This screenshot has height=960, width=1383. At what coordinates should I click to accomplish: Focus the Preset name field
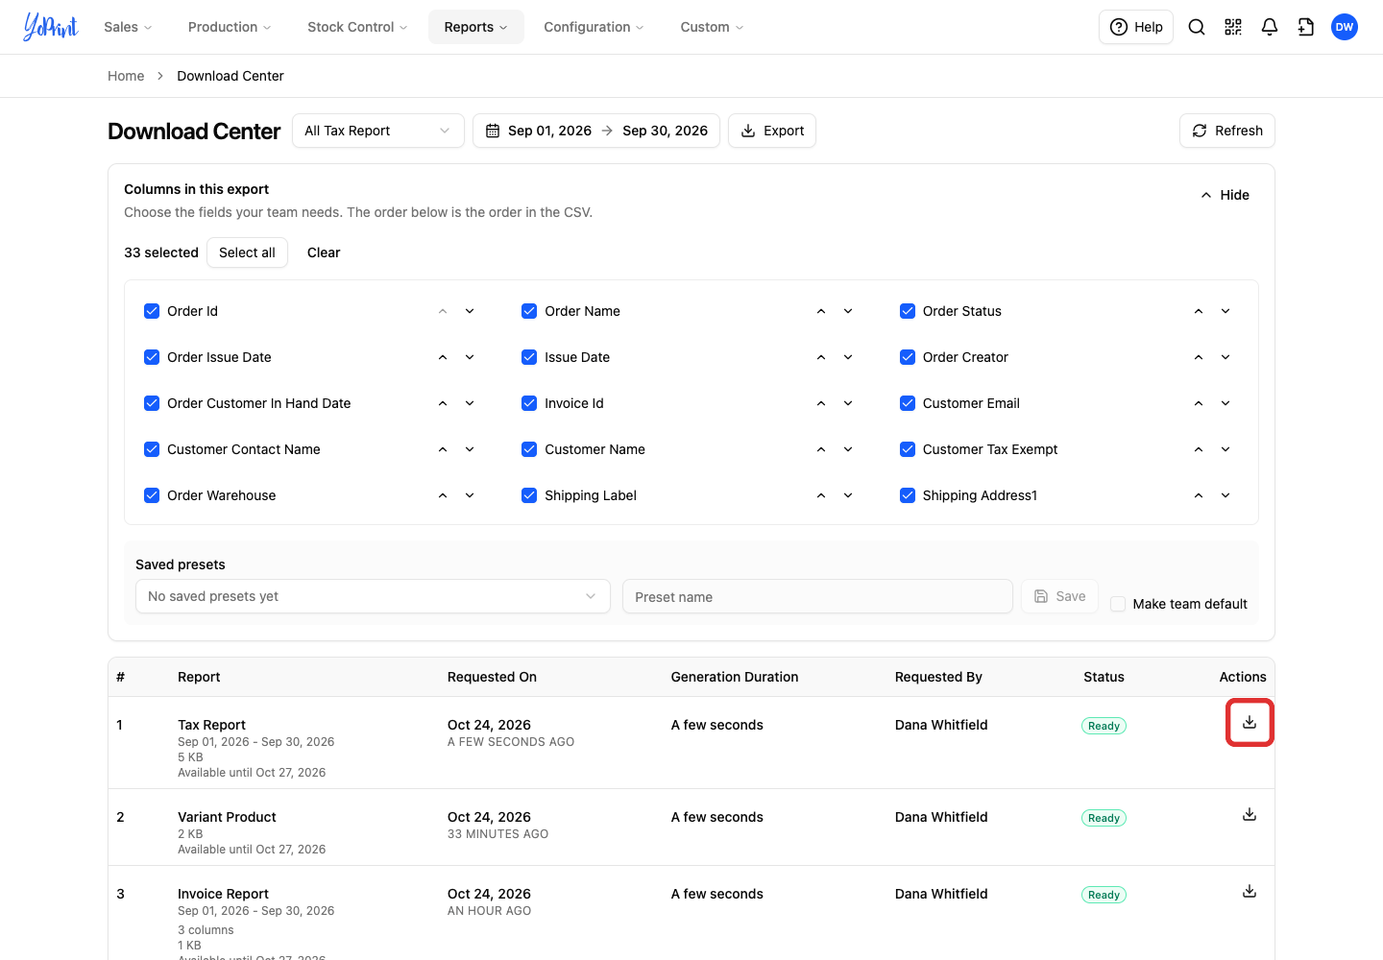click(x=817, y=596)
